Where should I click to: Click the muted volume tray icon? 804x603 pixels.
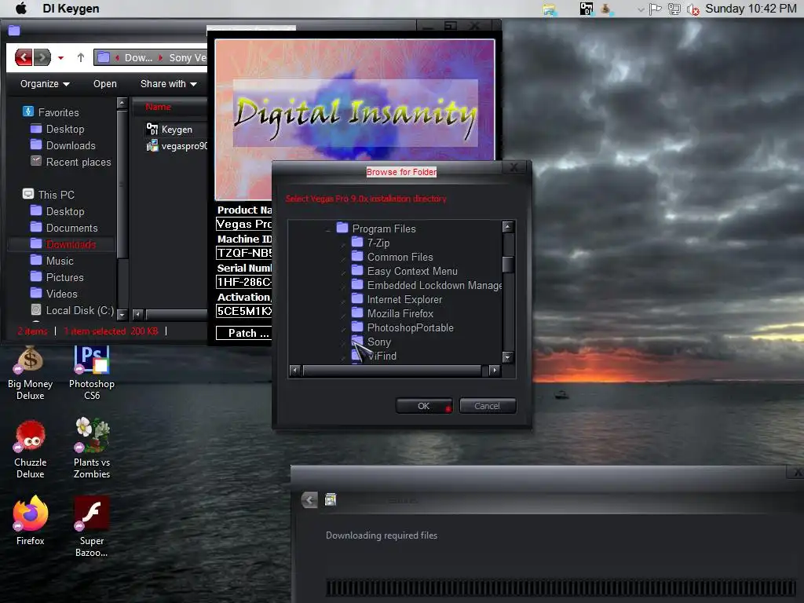pos(693,9)
